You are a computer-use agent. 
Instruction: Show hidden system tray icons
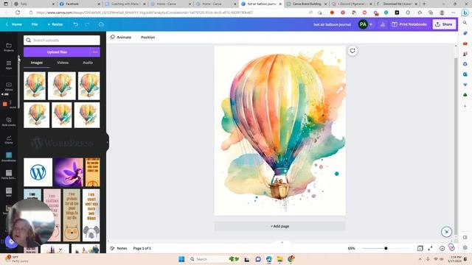420,259
